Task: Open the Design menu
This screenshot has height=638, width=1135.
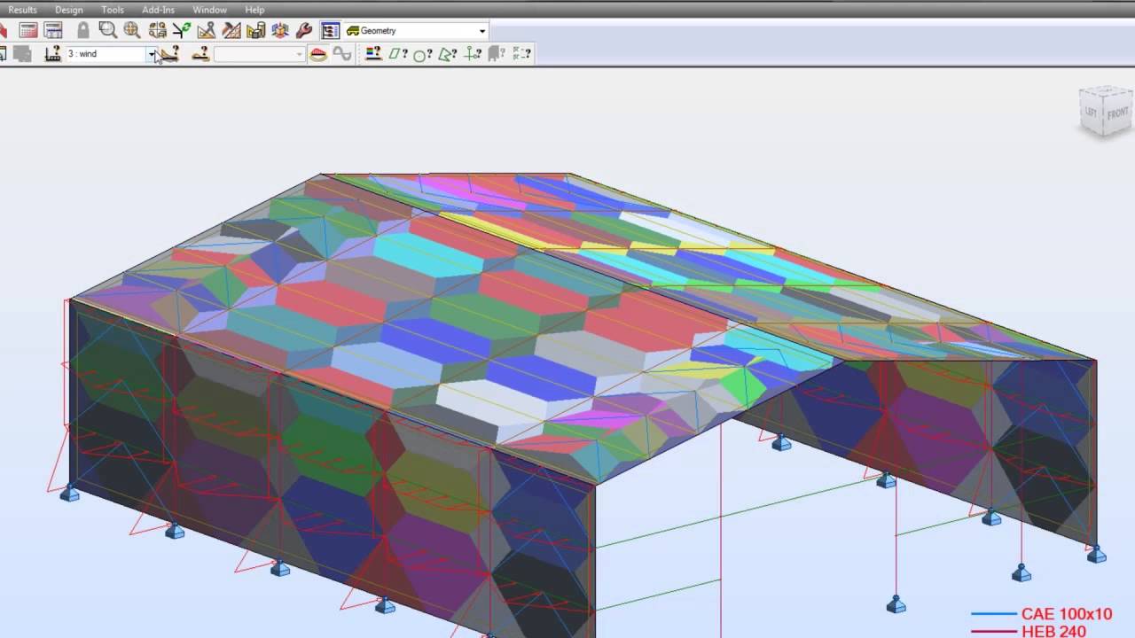Action: pyautogui.click(x=68, y=10)
